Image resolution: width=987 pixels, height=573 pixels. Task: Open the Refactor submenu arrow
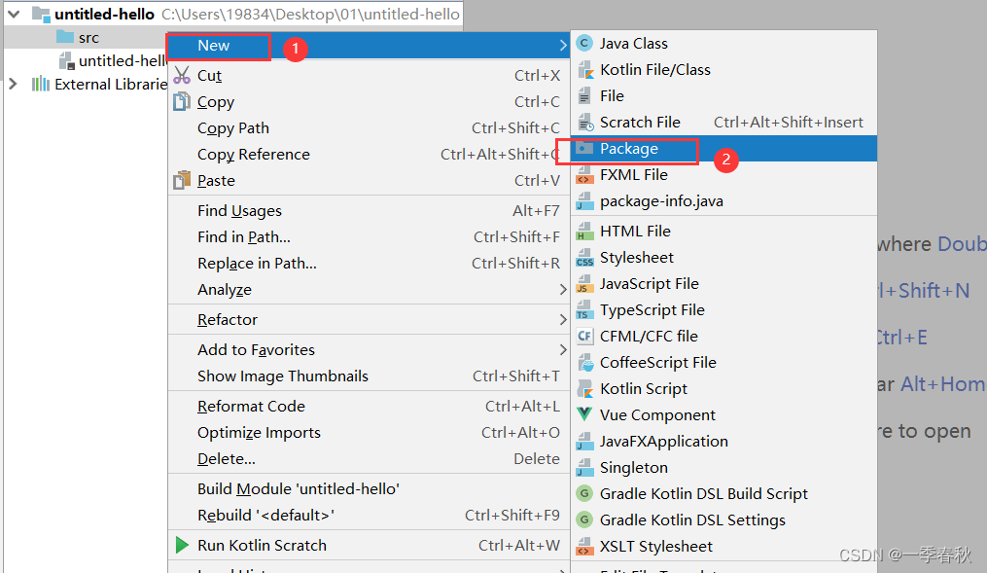(x=564, y=319)
